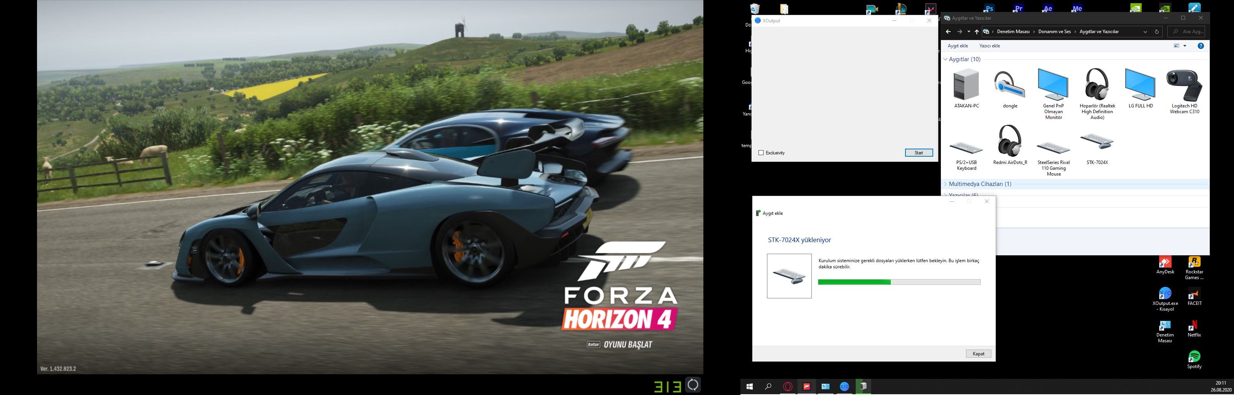This screenshot has height=395, width=1234.
Task: Click the XOutput taskbar icon
Action: click(844, 387)
